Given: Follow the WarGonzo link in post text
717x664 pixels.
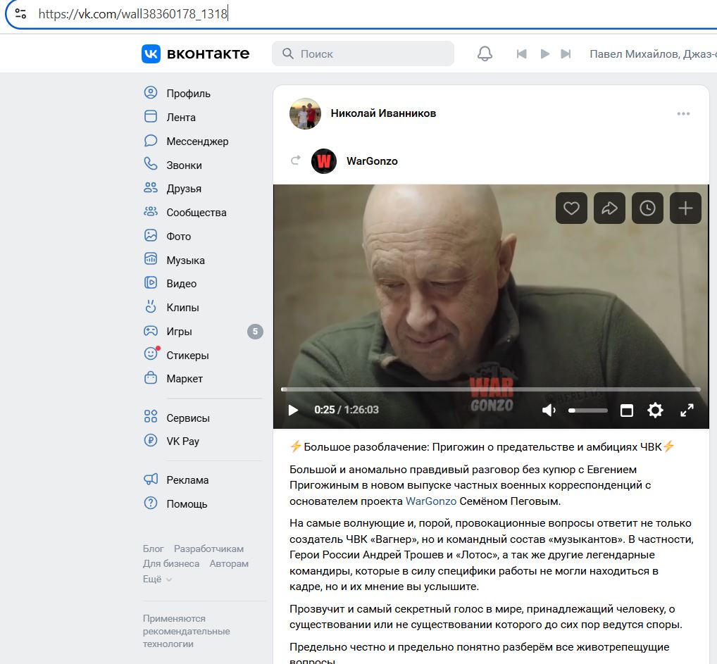Looking at the screenshot, I should 431,501.
